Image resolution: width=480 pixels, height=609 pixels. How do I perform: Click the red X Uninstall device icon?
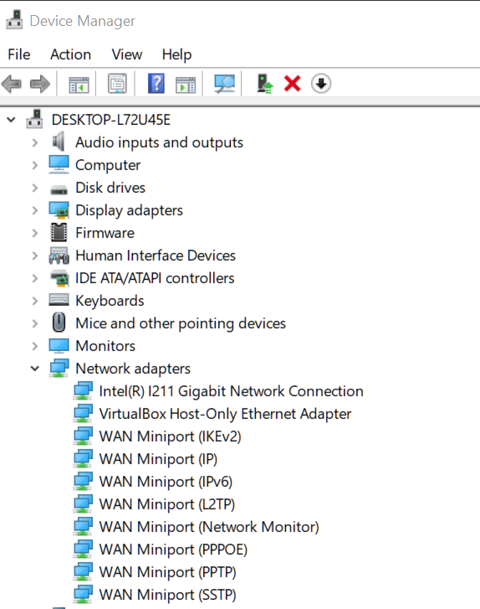pos(293,84)
